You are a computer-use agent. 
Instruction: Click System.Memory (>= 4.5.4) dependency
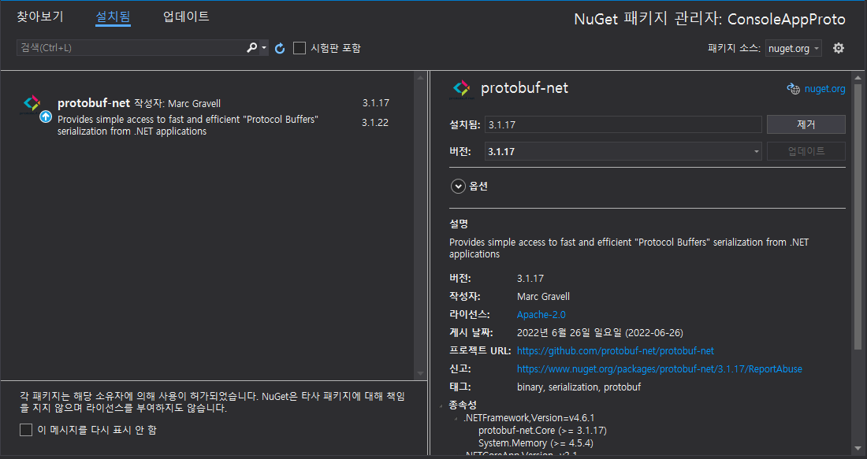535,443
